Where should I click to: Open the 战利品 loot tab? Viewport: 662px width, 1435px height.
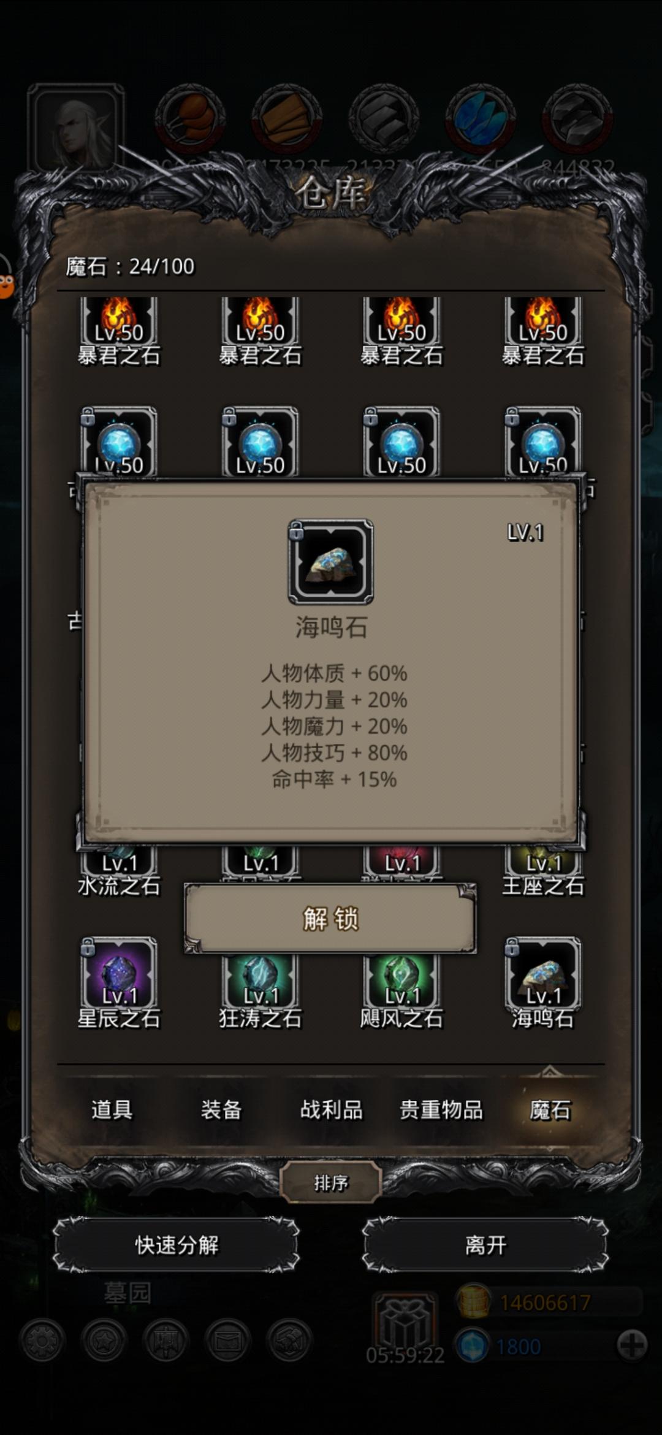click(331, 1109)
